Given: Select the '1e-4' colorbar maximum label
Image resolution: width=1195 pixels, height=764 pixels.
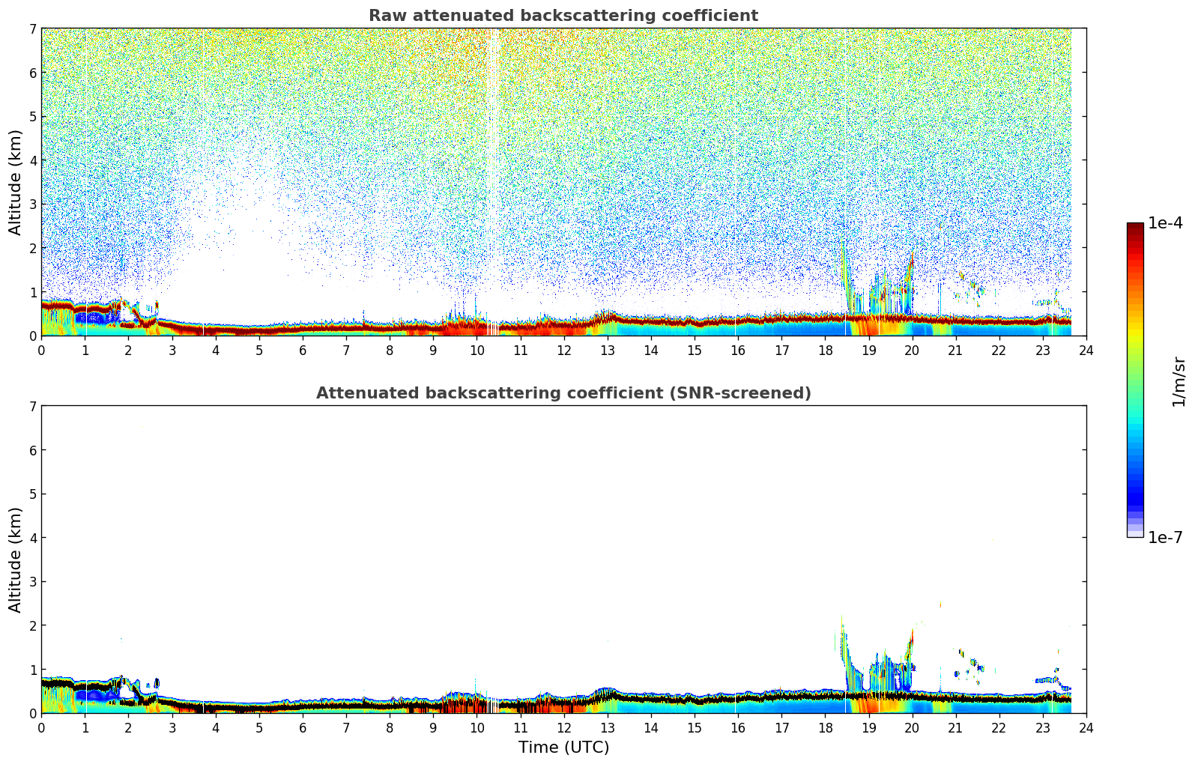Looking at the screenshot, I should pyautogui.click(x=1165, y=223).
